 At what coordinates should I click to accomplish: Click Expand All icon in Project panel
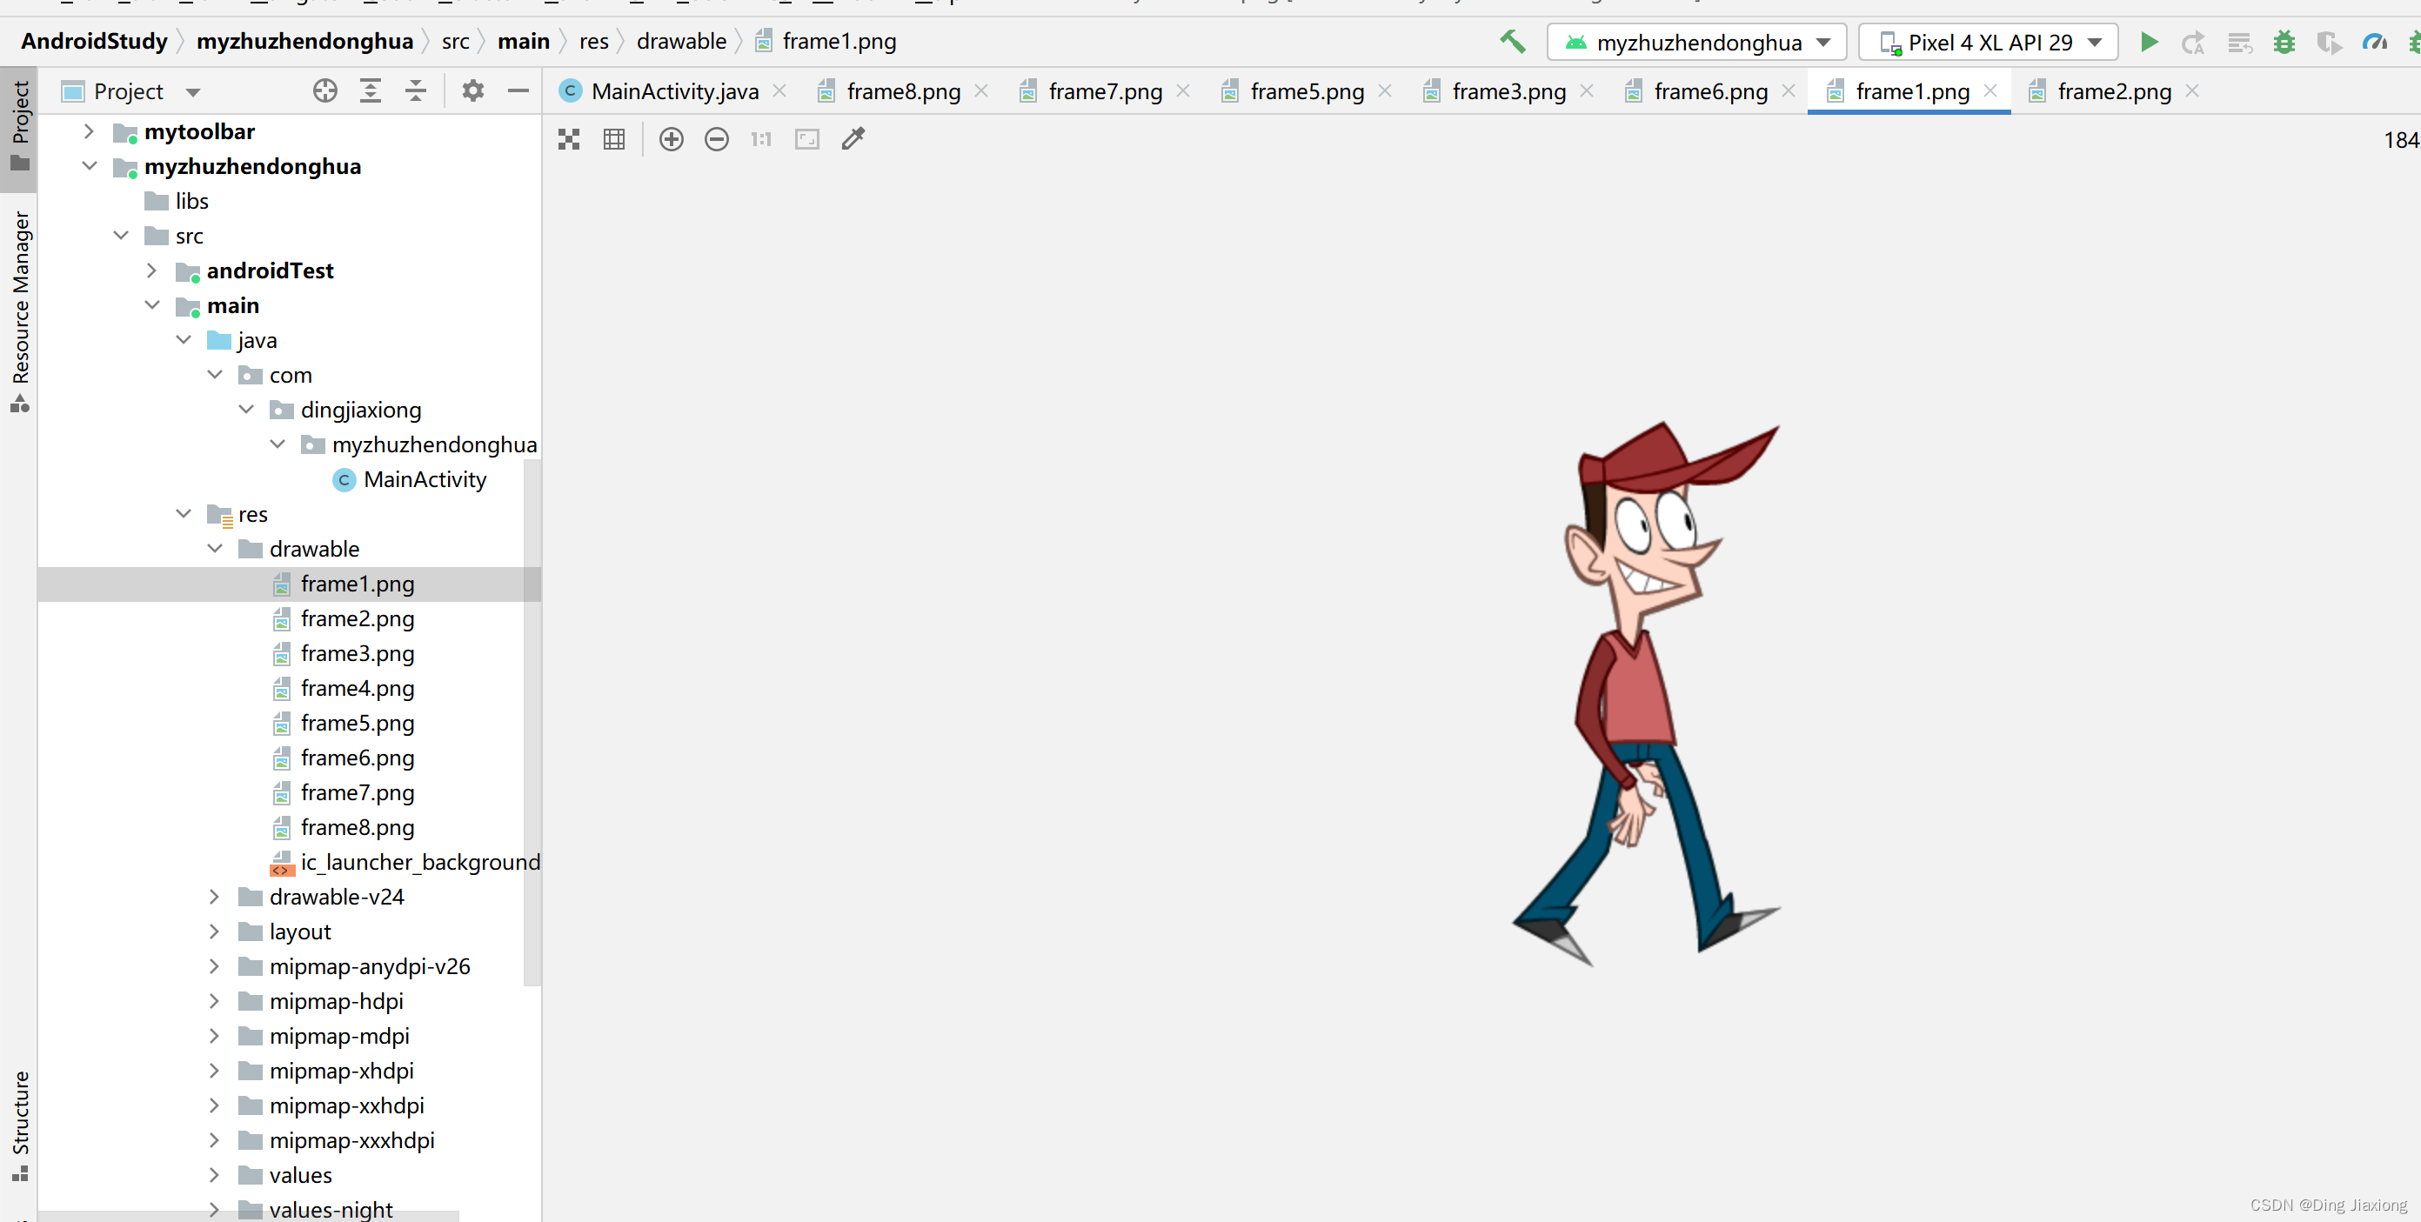pyautogui.click(x=371, y=91)
